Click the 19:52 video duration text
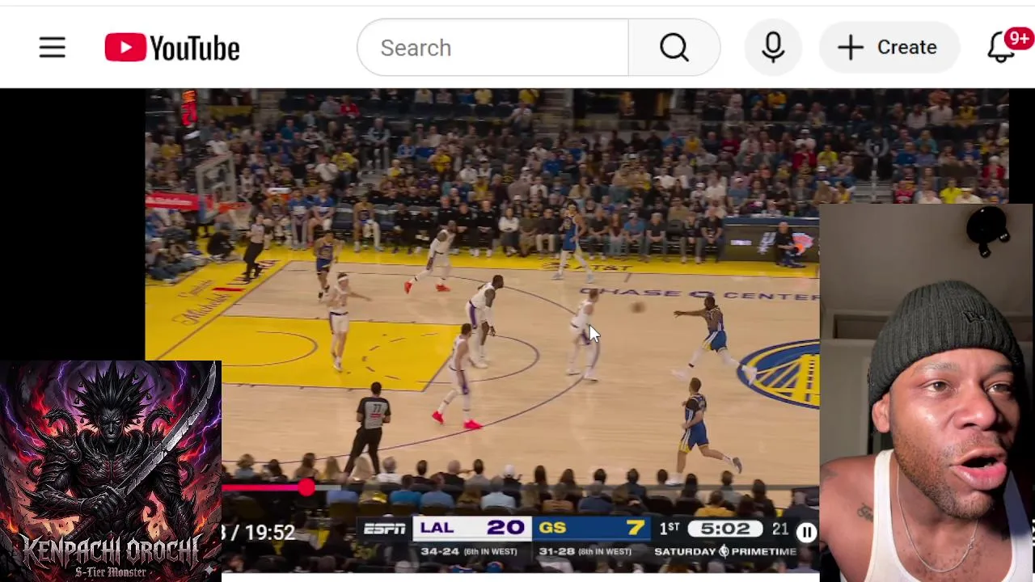Viewport: 1035px width, 582px height. [269, 532]
